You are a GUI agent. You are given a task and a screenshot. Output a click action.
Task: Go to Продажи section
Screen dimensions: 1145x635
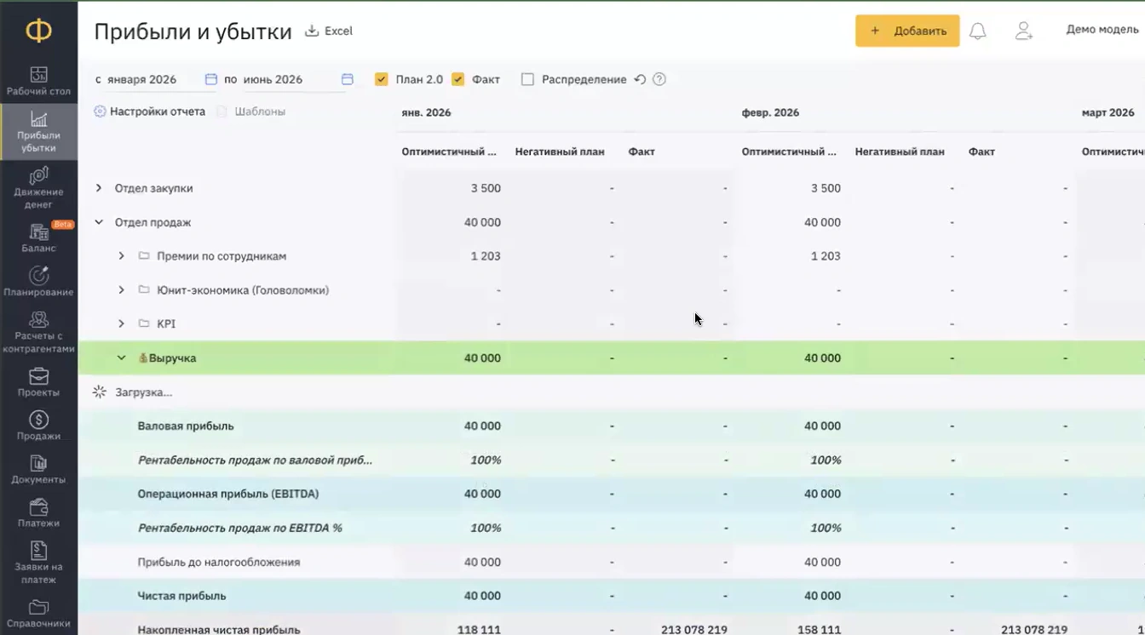coord(38,426)
